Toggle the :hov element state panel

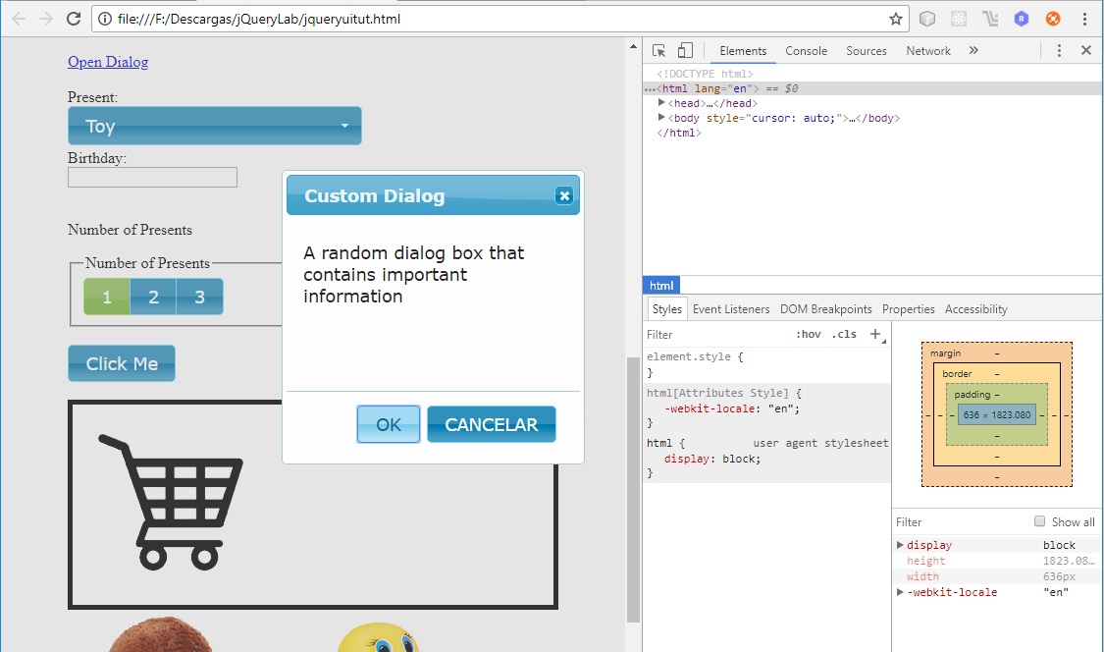[x=809, y=334]
